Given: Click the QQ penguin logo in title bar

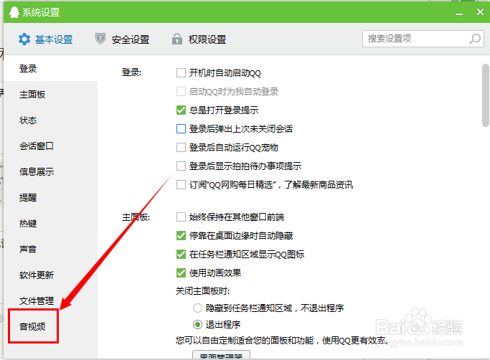Looking at the screenshot, I should click(14, 12).
